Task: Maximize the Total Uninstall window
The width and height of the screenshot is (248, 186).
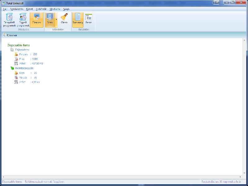Action: (x=233, y=2)
